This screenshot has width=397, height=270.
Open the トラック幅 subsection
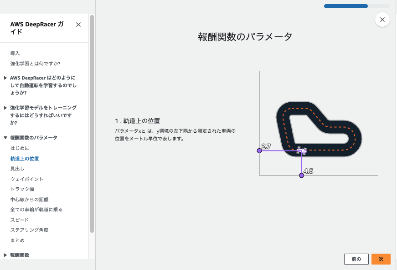[x=23, y=189]
